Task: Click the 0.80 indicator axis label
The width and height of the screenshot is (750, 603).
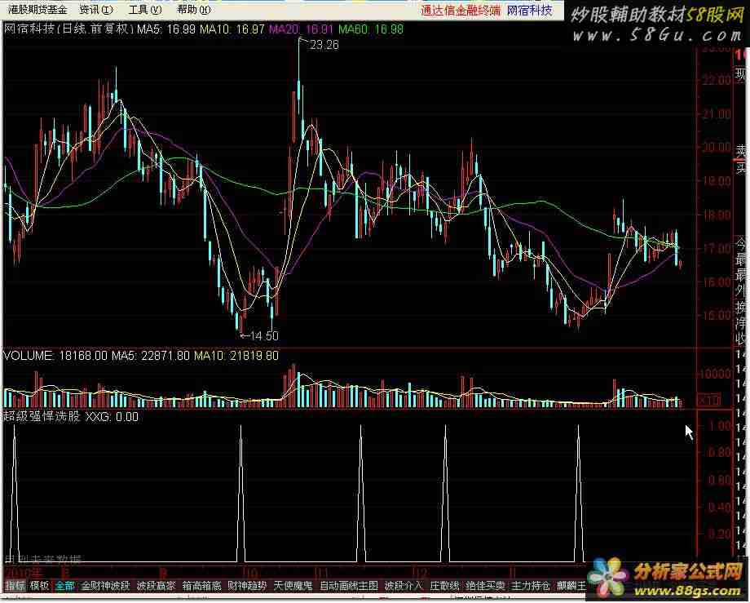Action: (x=719, y=452)
